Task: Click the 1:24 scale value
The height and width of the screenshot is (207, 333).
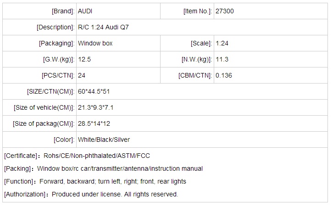Action: (x=222, y=43)
